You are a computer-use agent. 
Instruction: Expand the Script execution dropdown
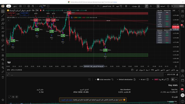[x=96, y=80]
